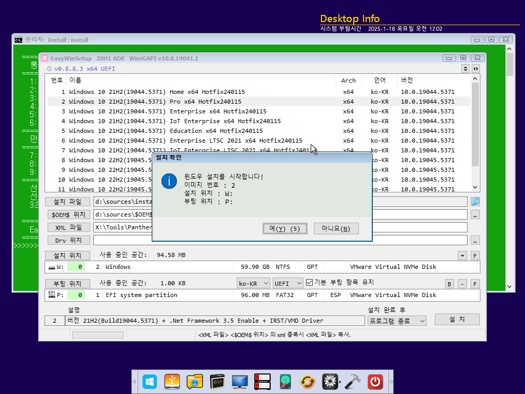This screenshot has height=394, width=525.
Task: Click the 언어 column header
Action: coord(380,81)
